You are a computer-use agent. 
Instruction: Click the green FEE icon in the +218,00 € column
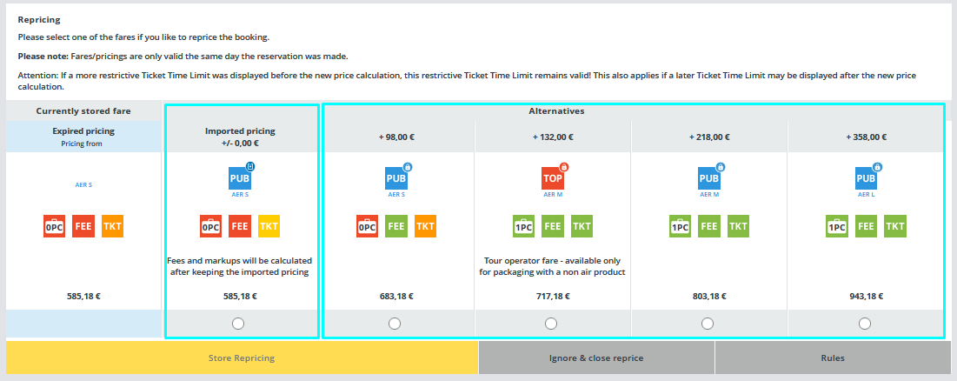pyautogui.click(x=709, y=226)
